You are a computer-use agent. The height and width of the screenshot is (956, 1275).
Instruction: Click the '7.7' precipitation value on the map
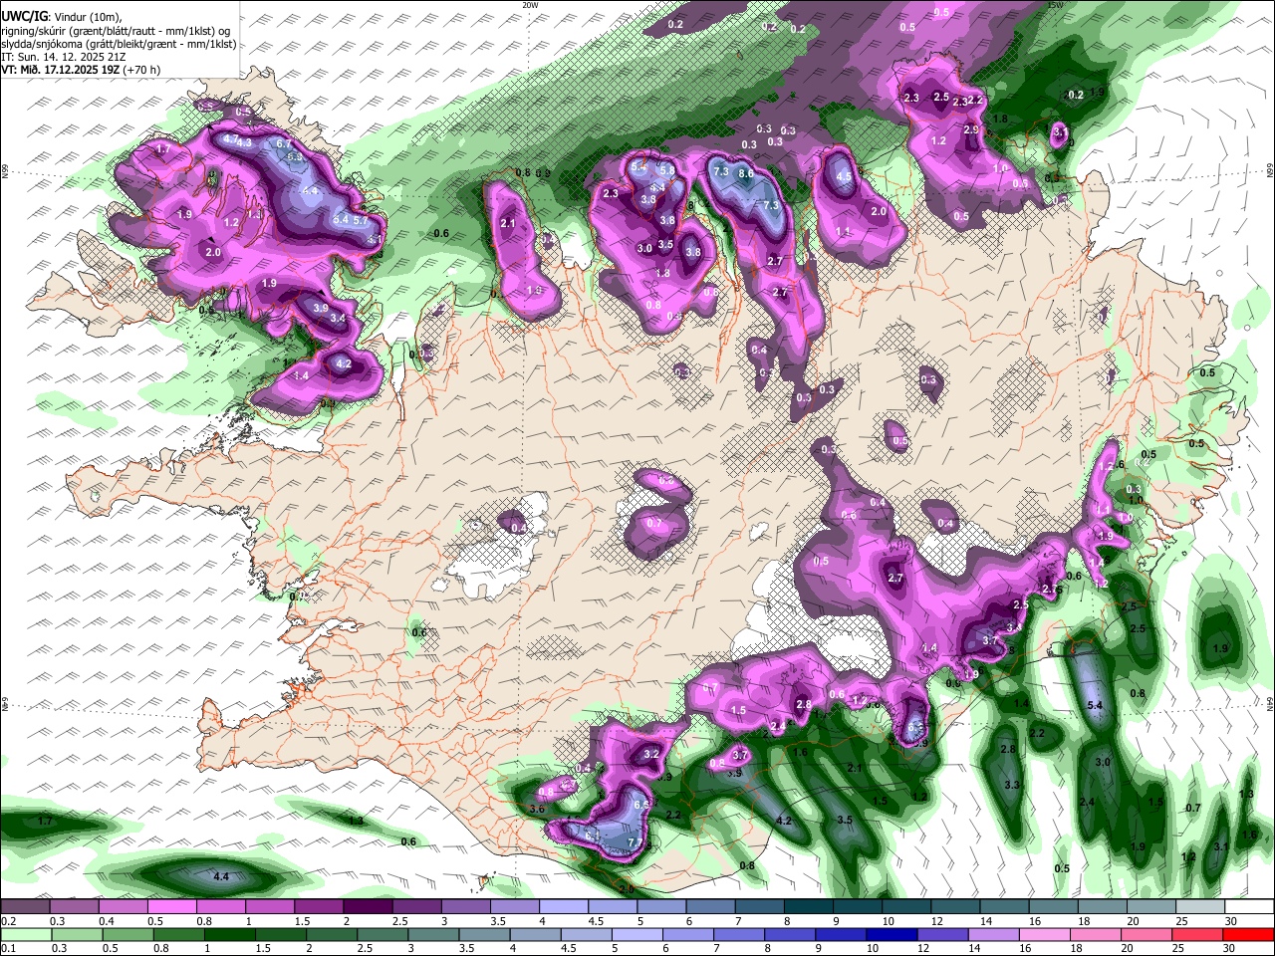coord(636,842)
